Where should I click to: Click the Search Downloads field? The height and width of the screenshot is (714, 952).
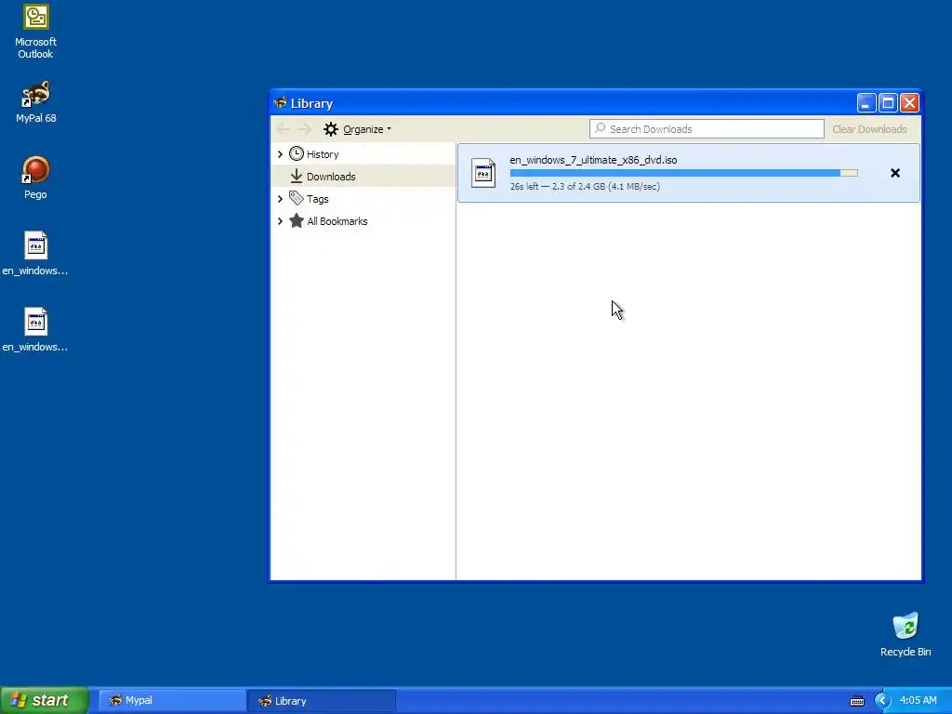tap(707, 128)
